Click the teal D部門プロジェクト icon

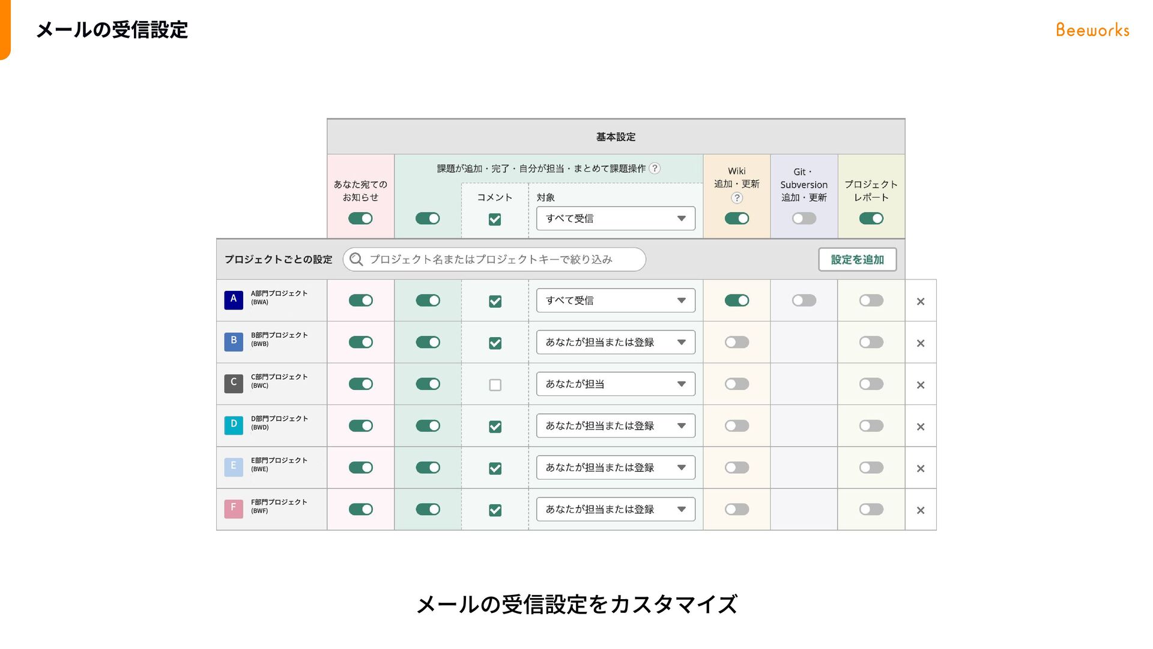coord(234,425)
